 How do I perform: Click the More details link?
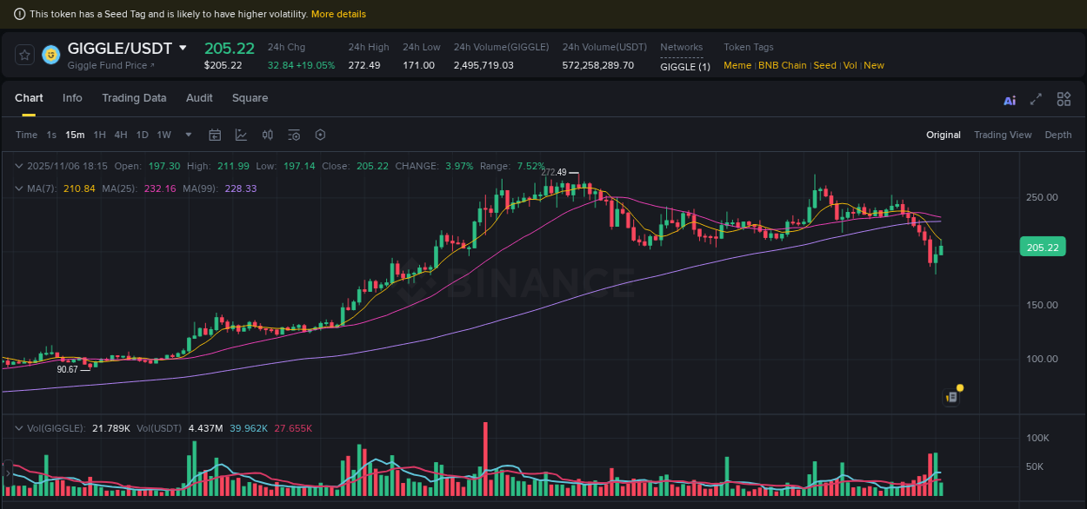tap(338, 14)
